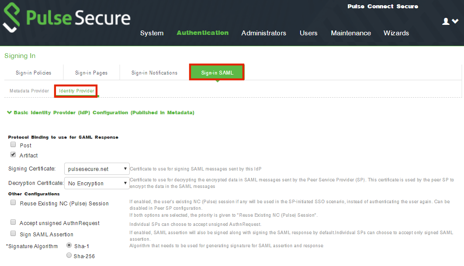This screenshot has width=464, height=266.
Task: Go to the Metadata Provider sub-tab
Action: pos(29,91)
